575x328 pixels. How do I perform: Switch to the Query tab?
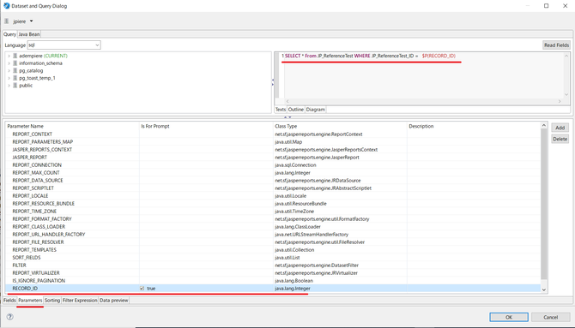[10, 34]
